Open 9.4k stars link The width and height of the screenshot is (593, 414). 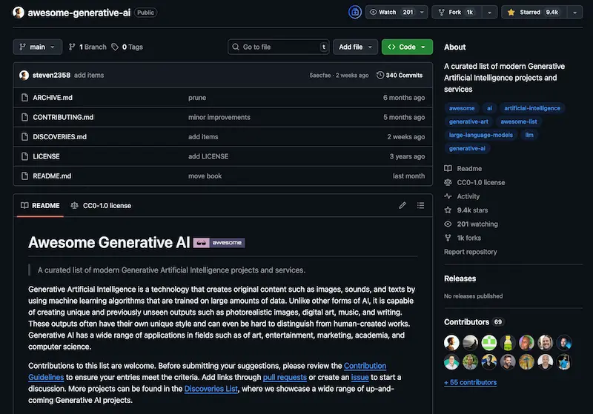click(x=466, y=210)
